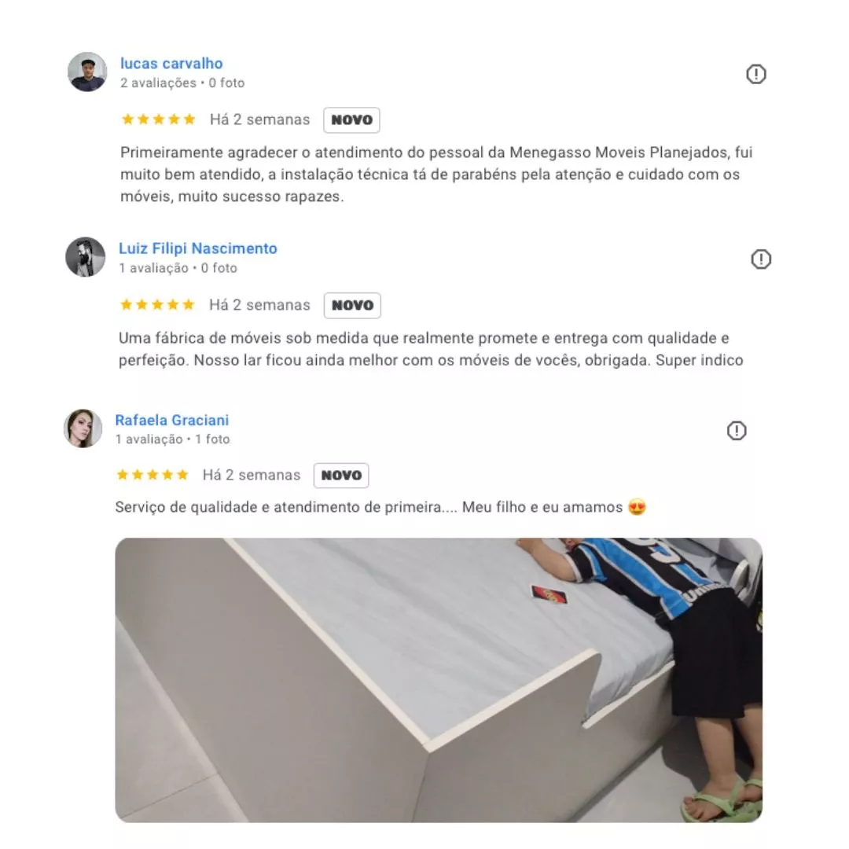Click the report icon for Rafaela Graciani's review

pyautogui.click(x=737, y=431)
